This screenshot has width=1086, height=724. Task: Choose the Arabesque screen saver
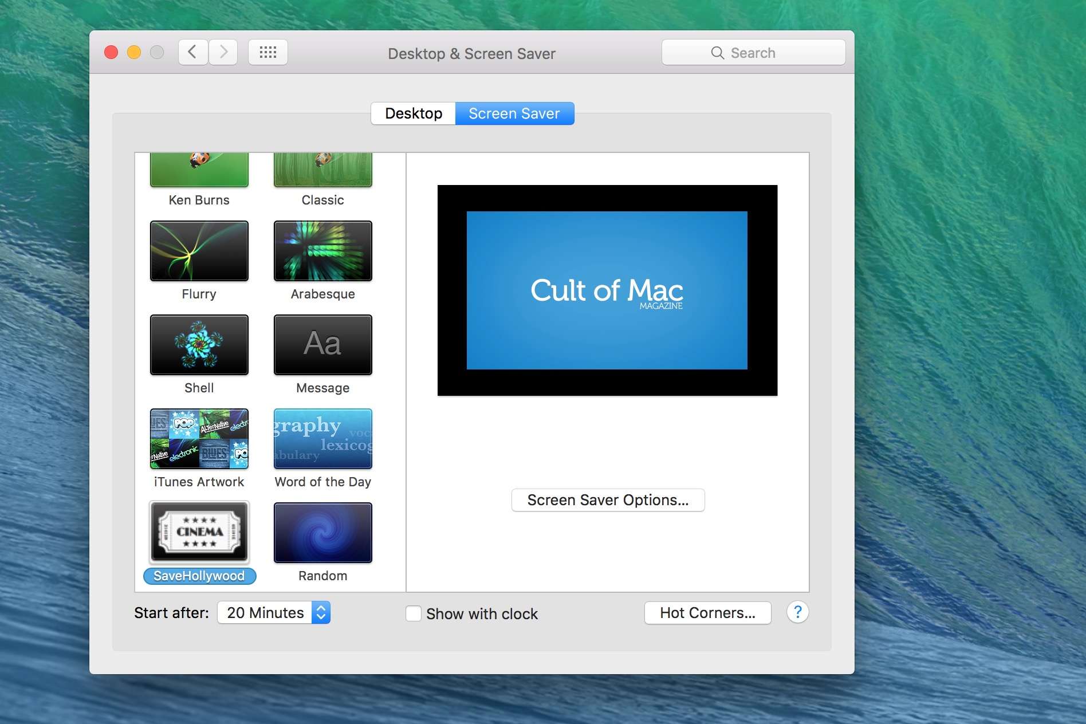point(322,251)
